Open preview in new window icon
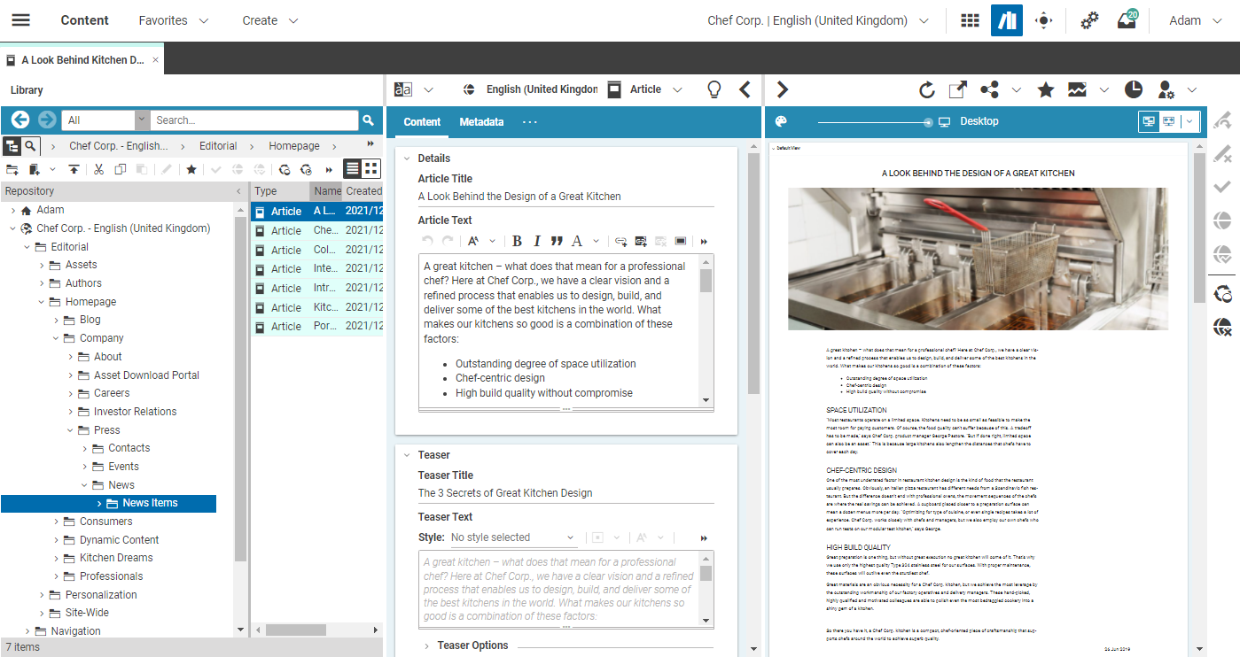 coord(958,89)
